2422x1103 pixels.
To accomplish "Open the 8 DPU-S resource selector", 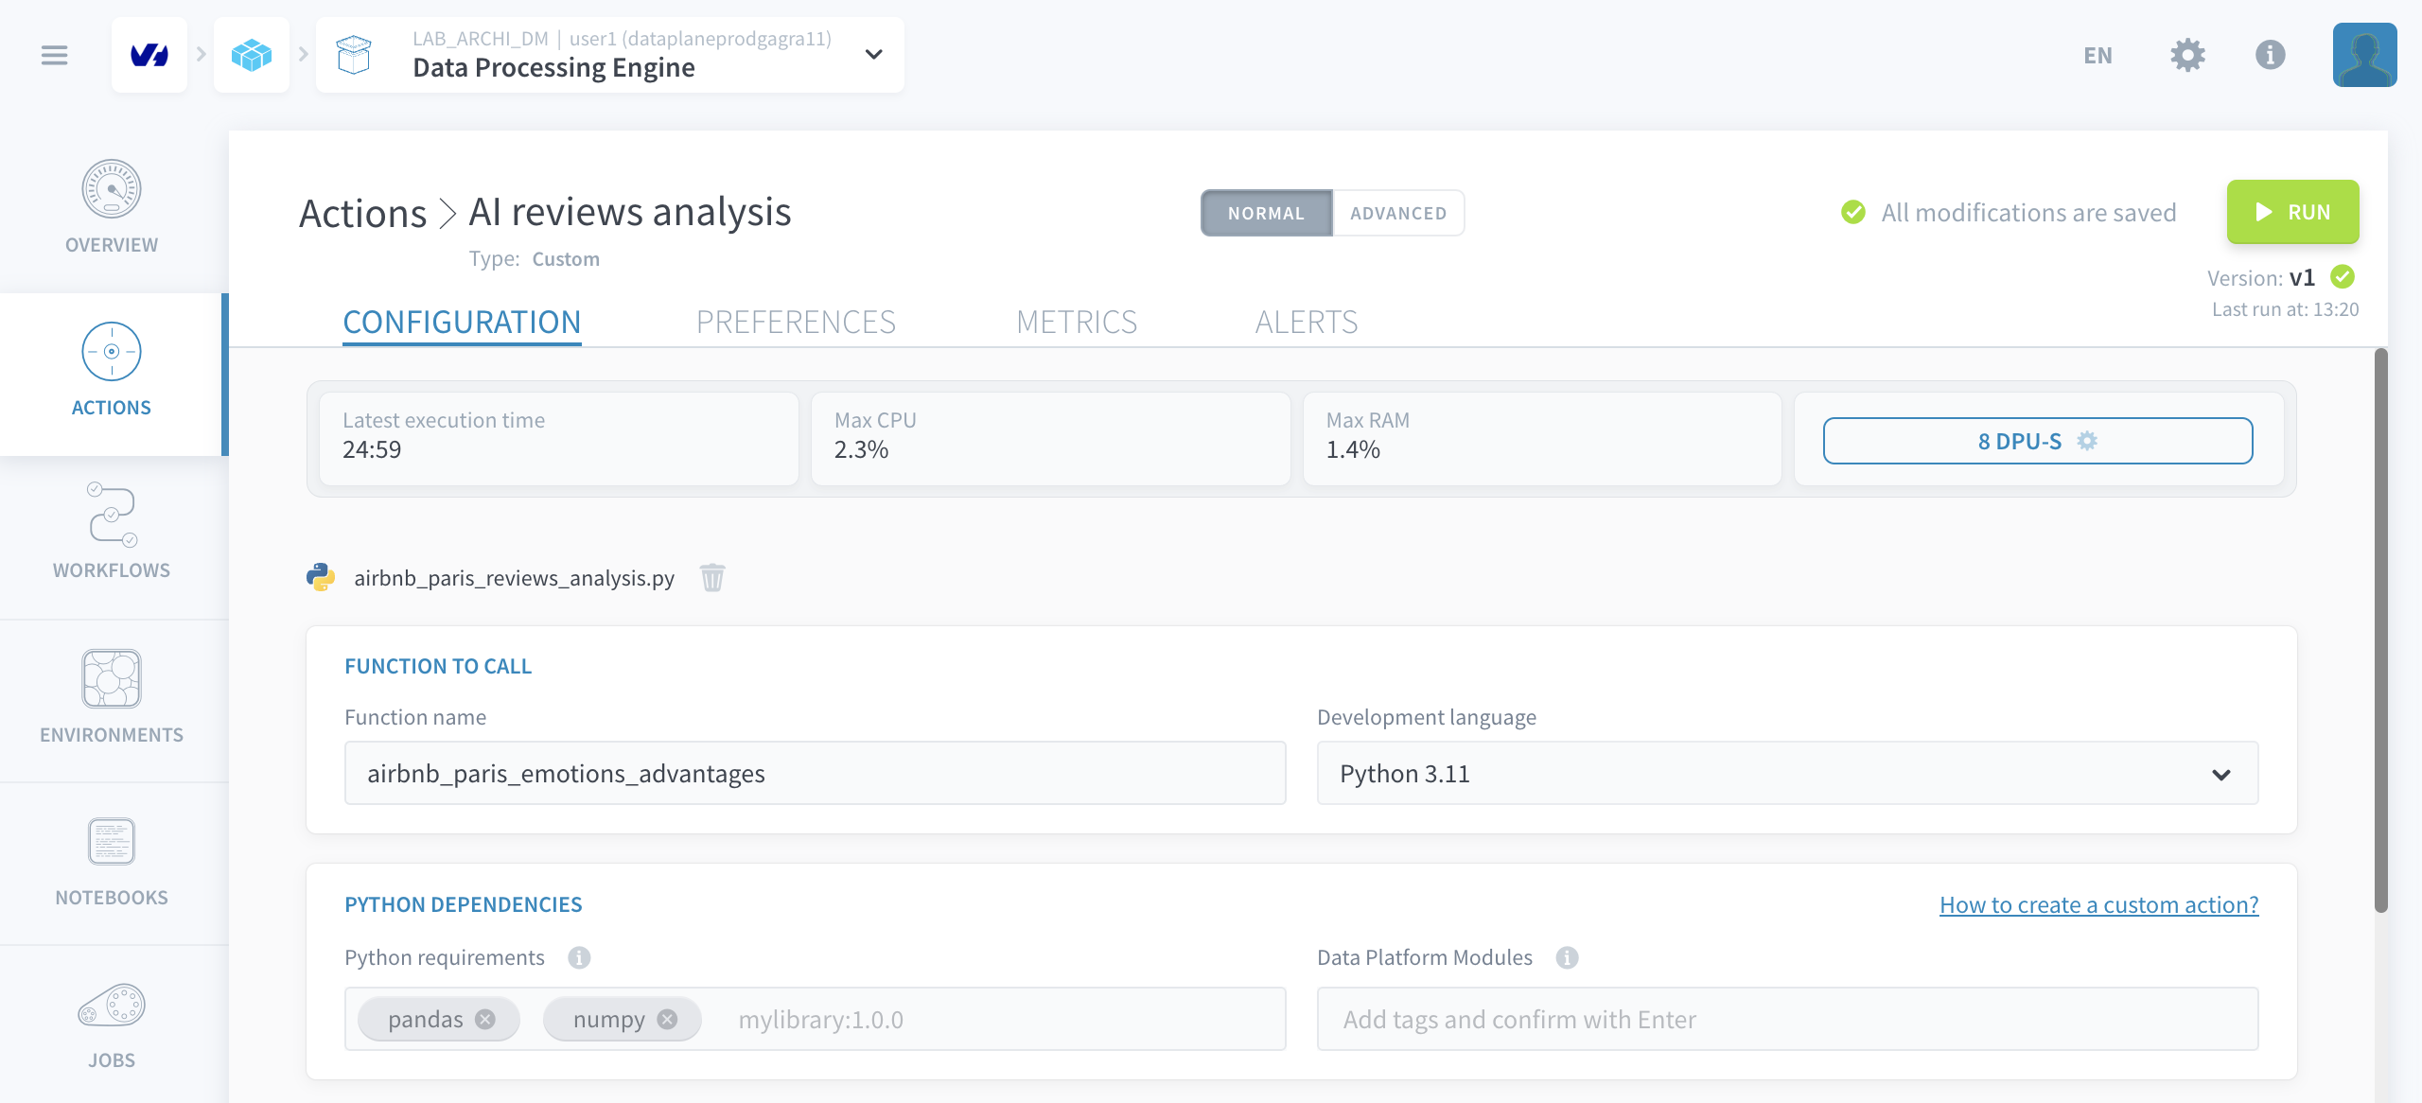I will click(2037, 441).
